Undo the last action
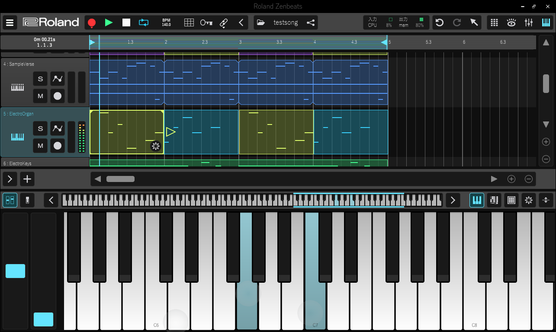This screenshot has width=556, height=332. click(440, 22)
